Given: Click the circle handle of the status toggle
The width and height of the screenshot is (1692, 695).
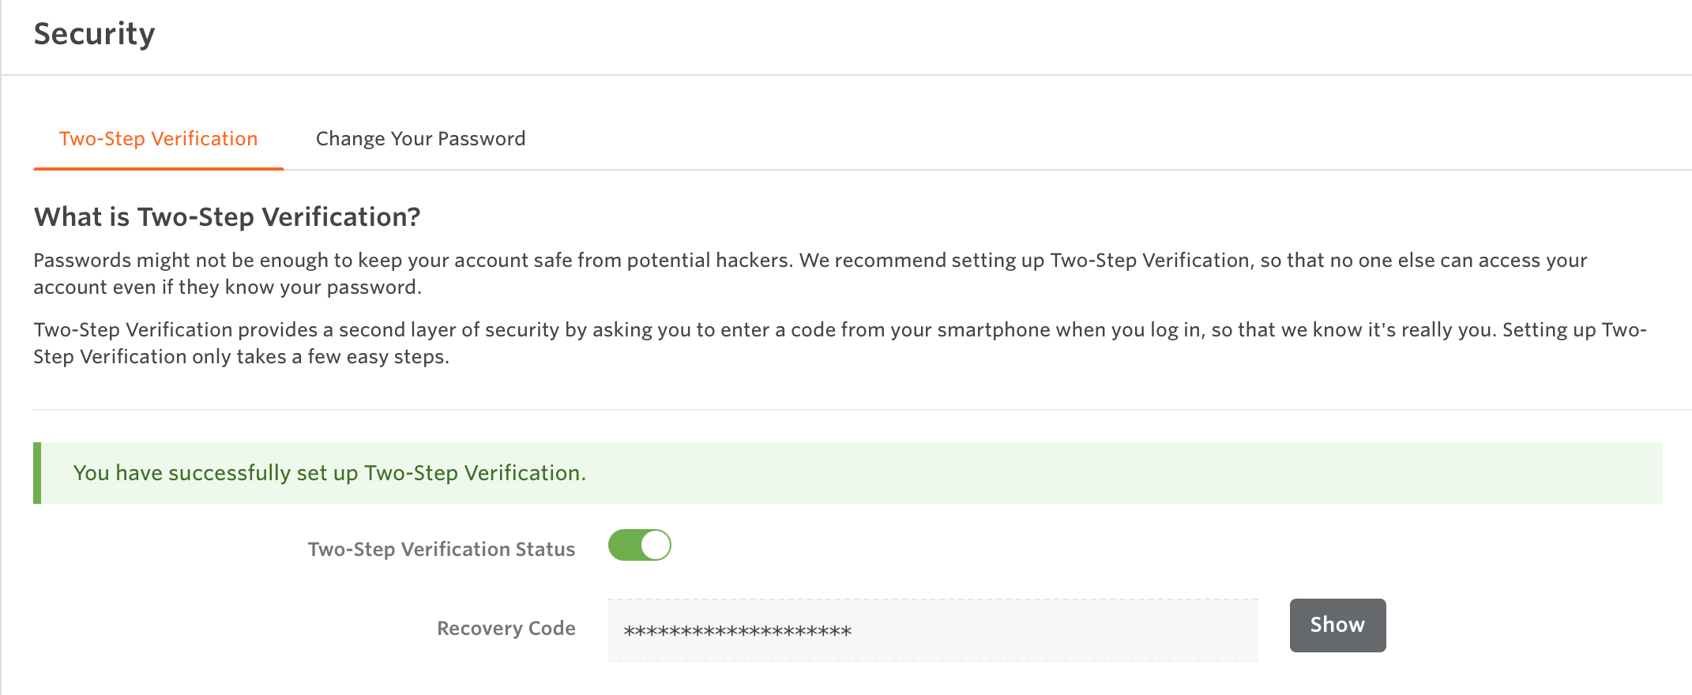Looking at the screenshot, I should (x=654, y=545).
